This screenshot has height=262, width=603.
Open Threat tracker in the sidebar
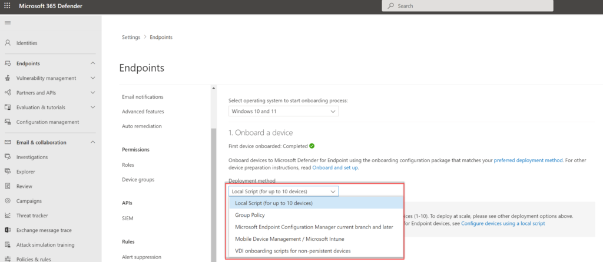(x=34, y=216)
